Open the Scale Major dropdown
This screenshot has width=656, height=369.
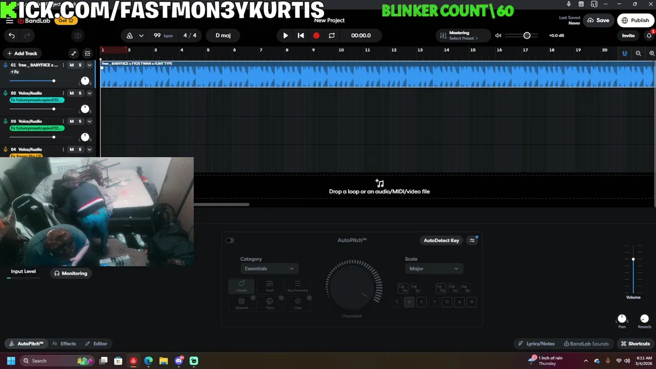pyautogui.click(x=434, y=269)
